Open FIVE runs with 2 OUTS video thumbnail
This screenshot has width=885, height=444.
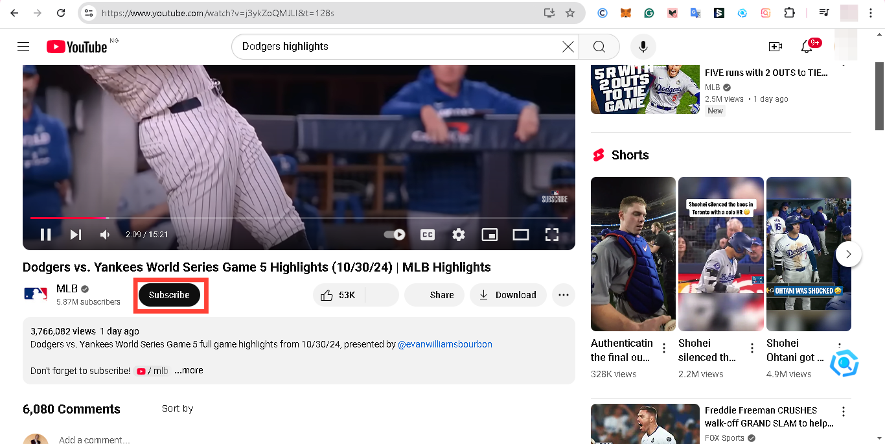point(645,89)
